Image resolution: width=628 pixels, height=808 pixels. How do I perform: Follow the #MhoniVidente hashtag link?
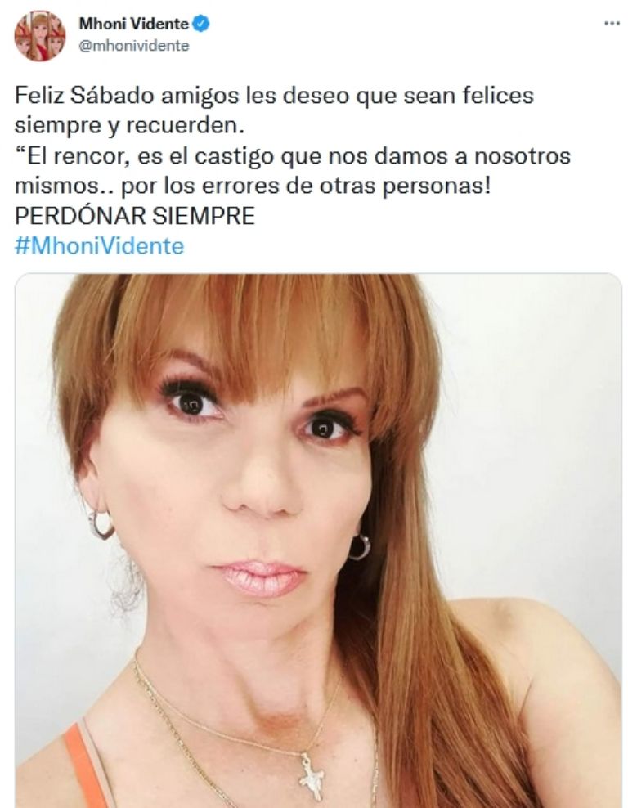pos(100,246)
